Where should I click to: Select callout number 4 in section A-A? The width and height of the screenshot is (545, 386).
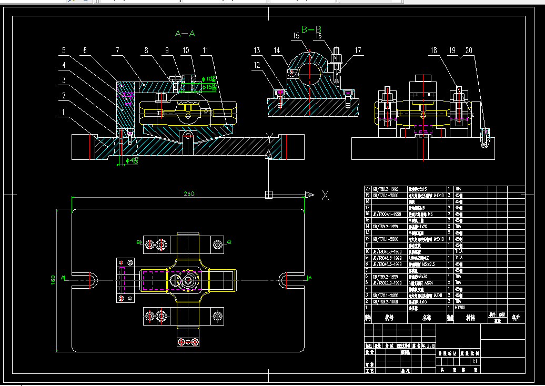[x=64, y=65]
